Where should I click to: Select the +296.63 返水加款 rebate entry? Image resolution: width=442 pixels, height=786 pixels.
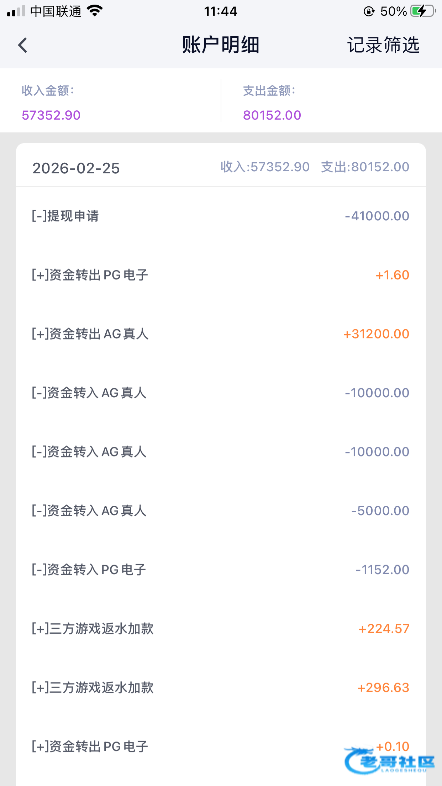pos(221,687)
